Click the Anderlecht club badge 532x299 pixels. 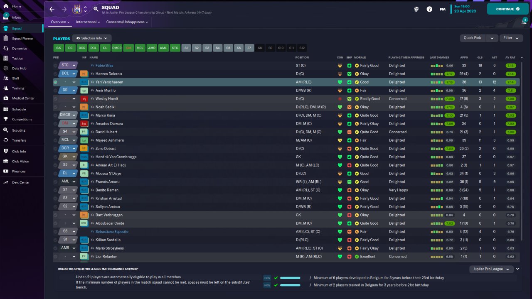[77, 9]
